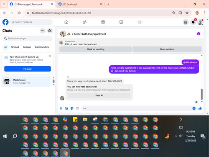Open the Marketplace chat row

pos(26,81)
